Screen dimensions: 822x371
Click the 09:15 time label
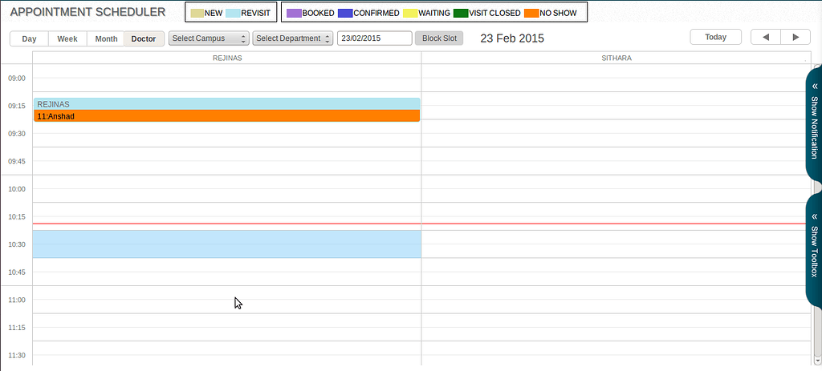click(x=17, y=107)
